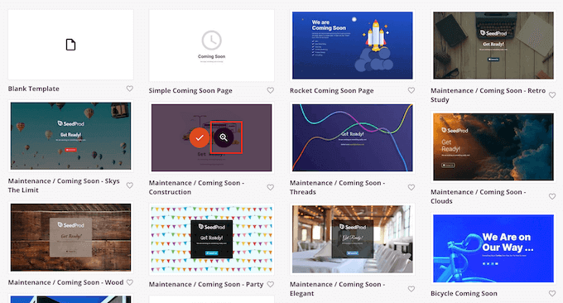This screenshot has height=303, width=563.
Task: Select the Construction template with the checkmark button
Action: (x=200, y=137)
